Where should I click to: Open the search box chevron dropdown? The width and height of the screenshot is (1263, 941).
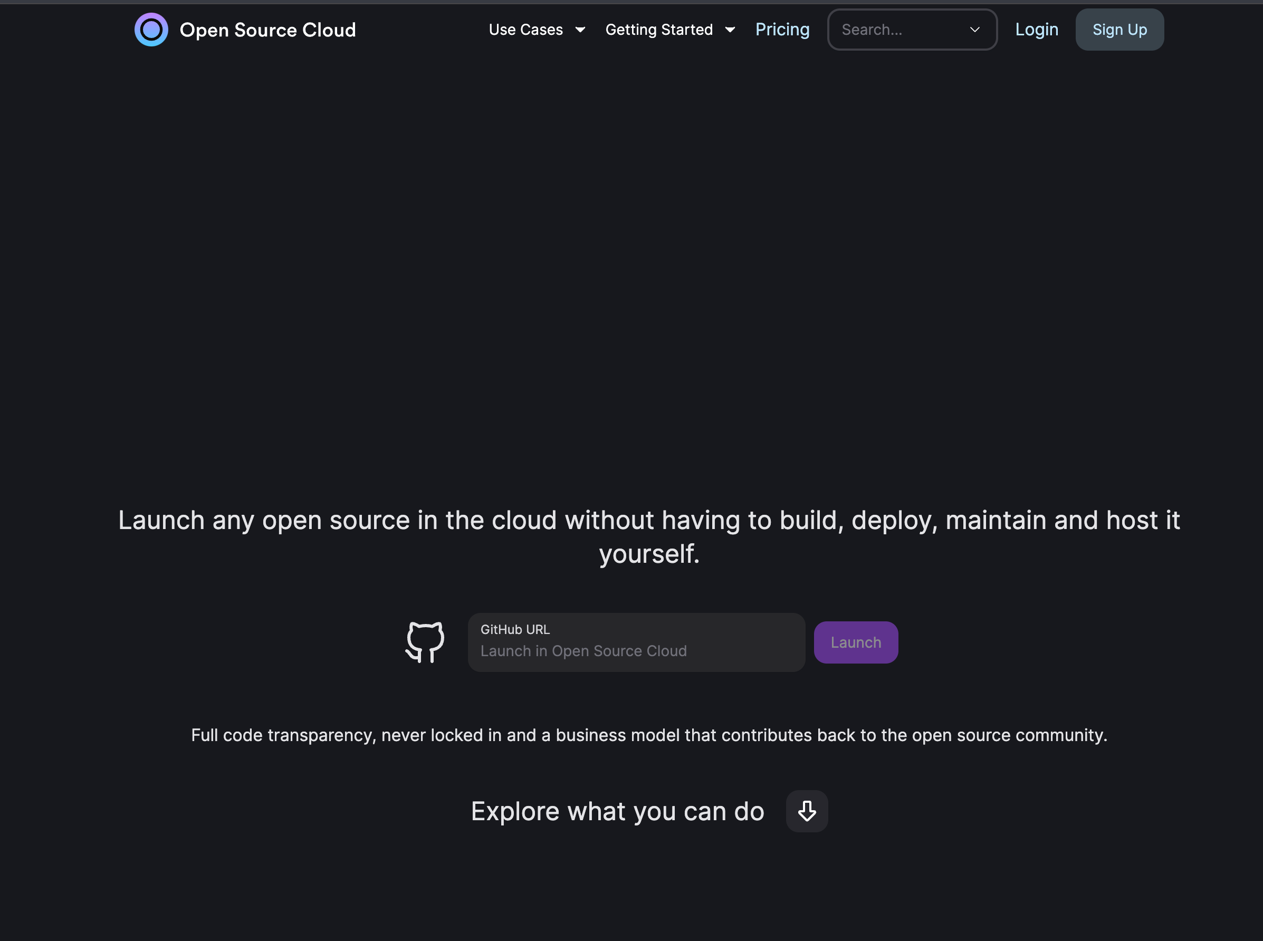click(975, 30)
